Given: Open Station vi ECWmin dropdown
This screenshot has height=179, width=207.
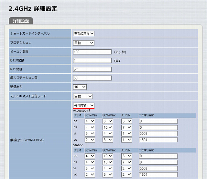Looking at the screenshot, I should [90, 169].
